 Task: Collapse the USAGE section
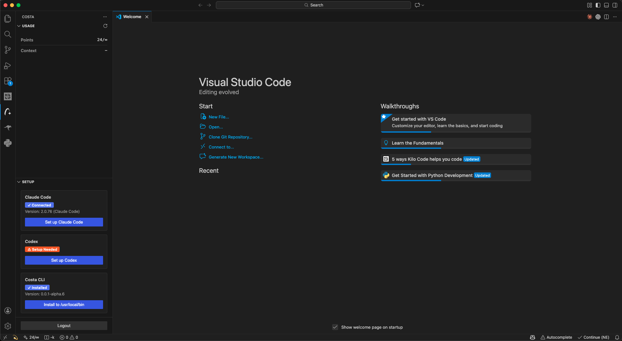coord(19,26)
